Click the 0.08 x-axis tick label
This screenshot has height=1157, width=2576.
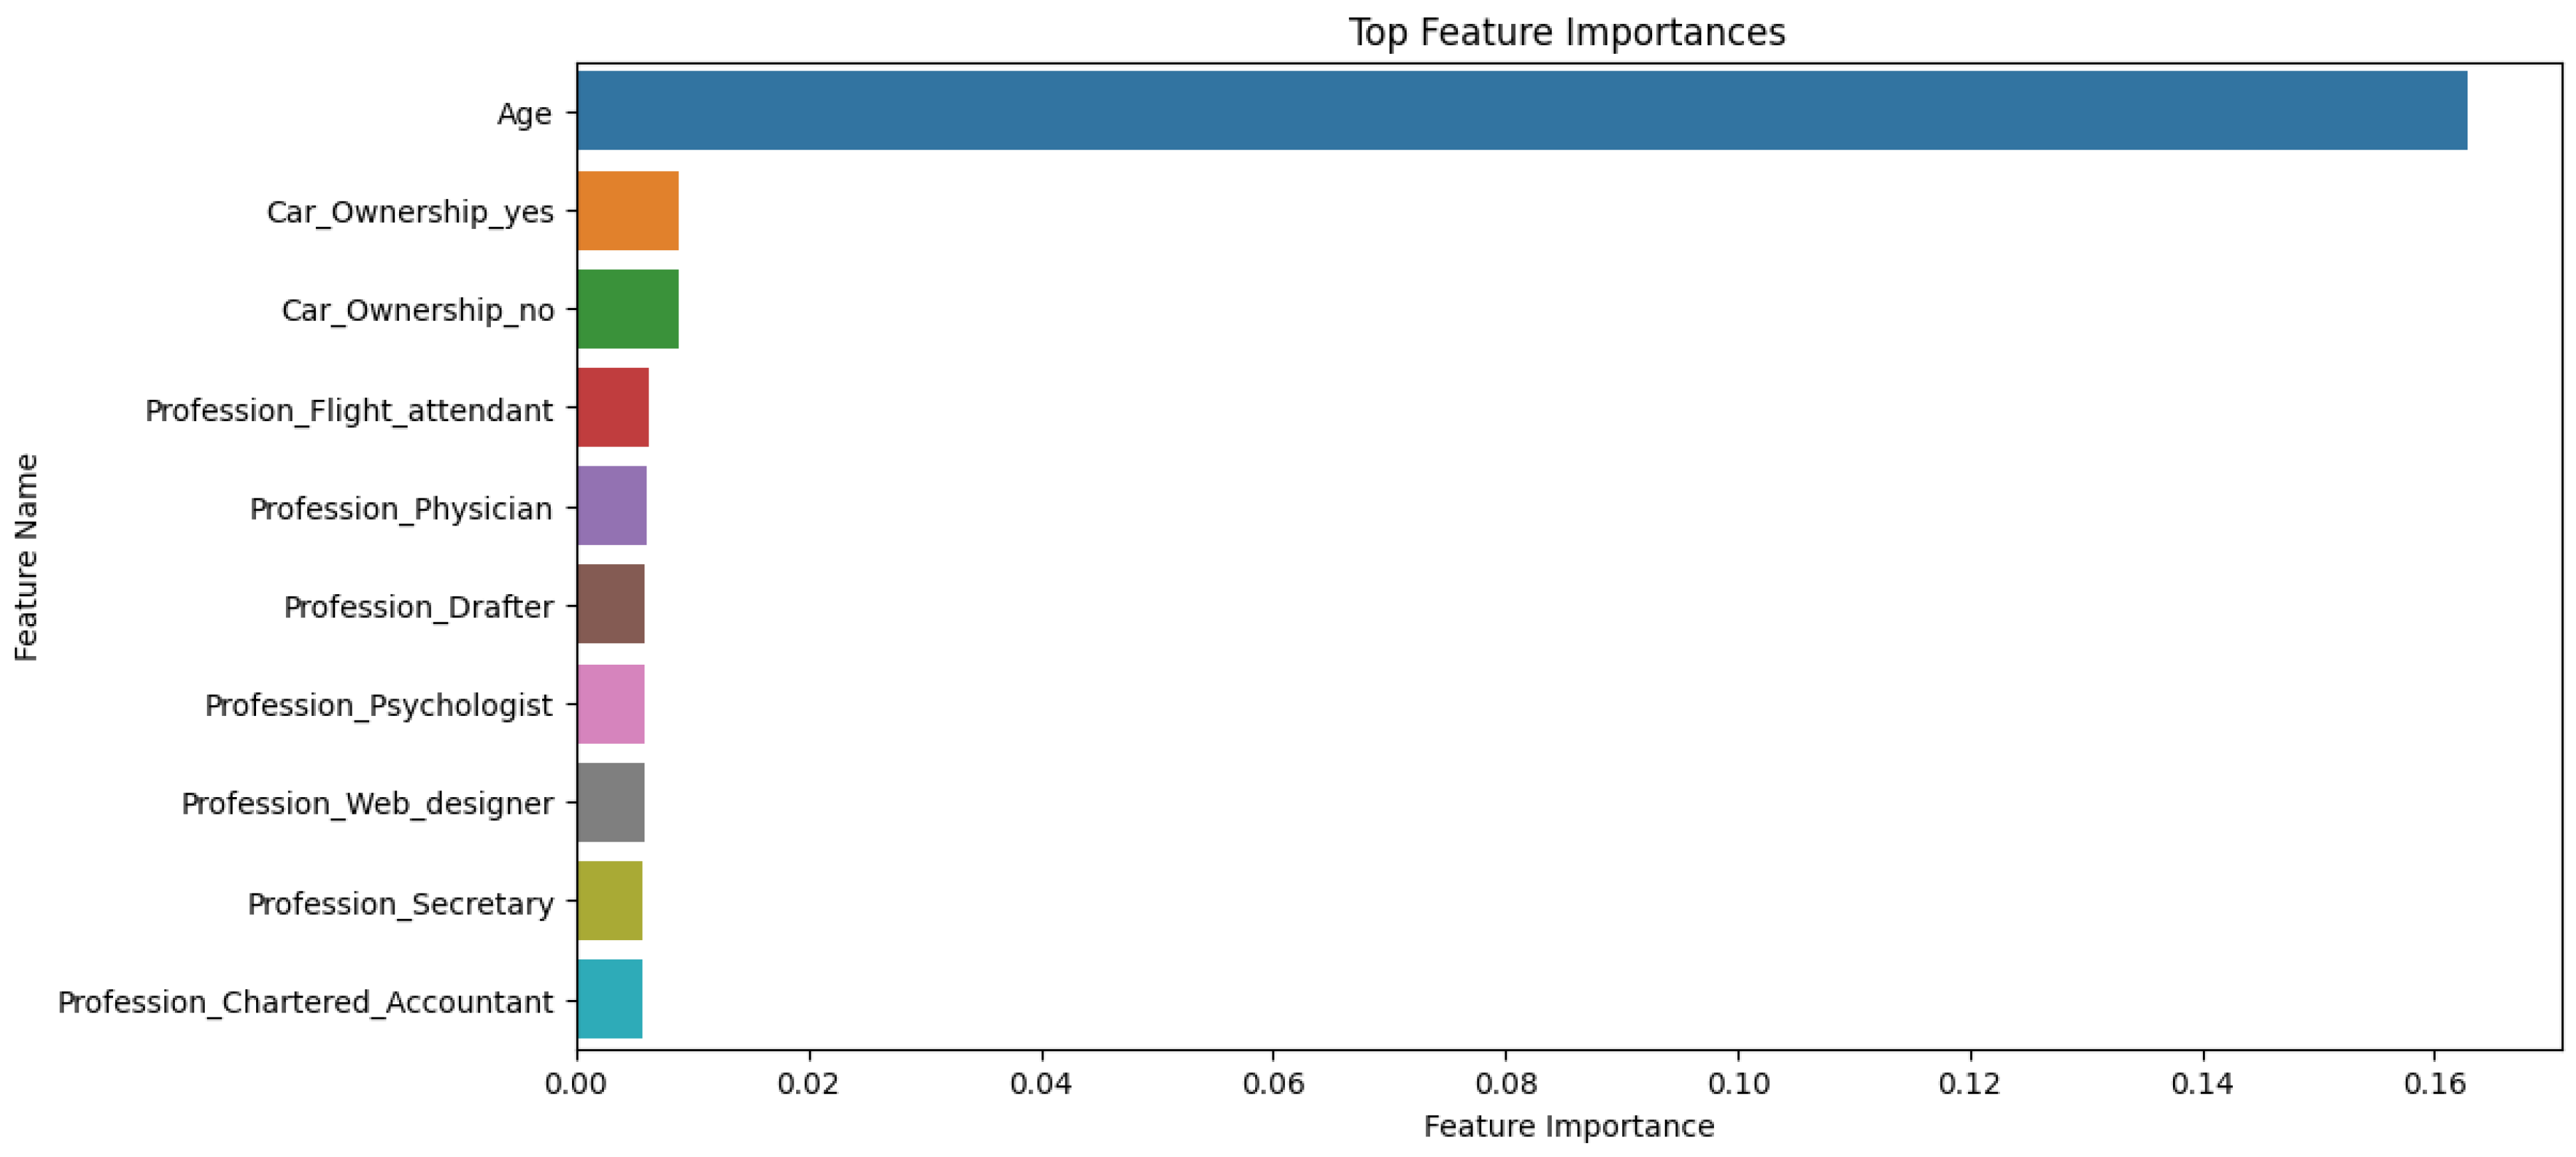point(1505,1084)
